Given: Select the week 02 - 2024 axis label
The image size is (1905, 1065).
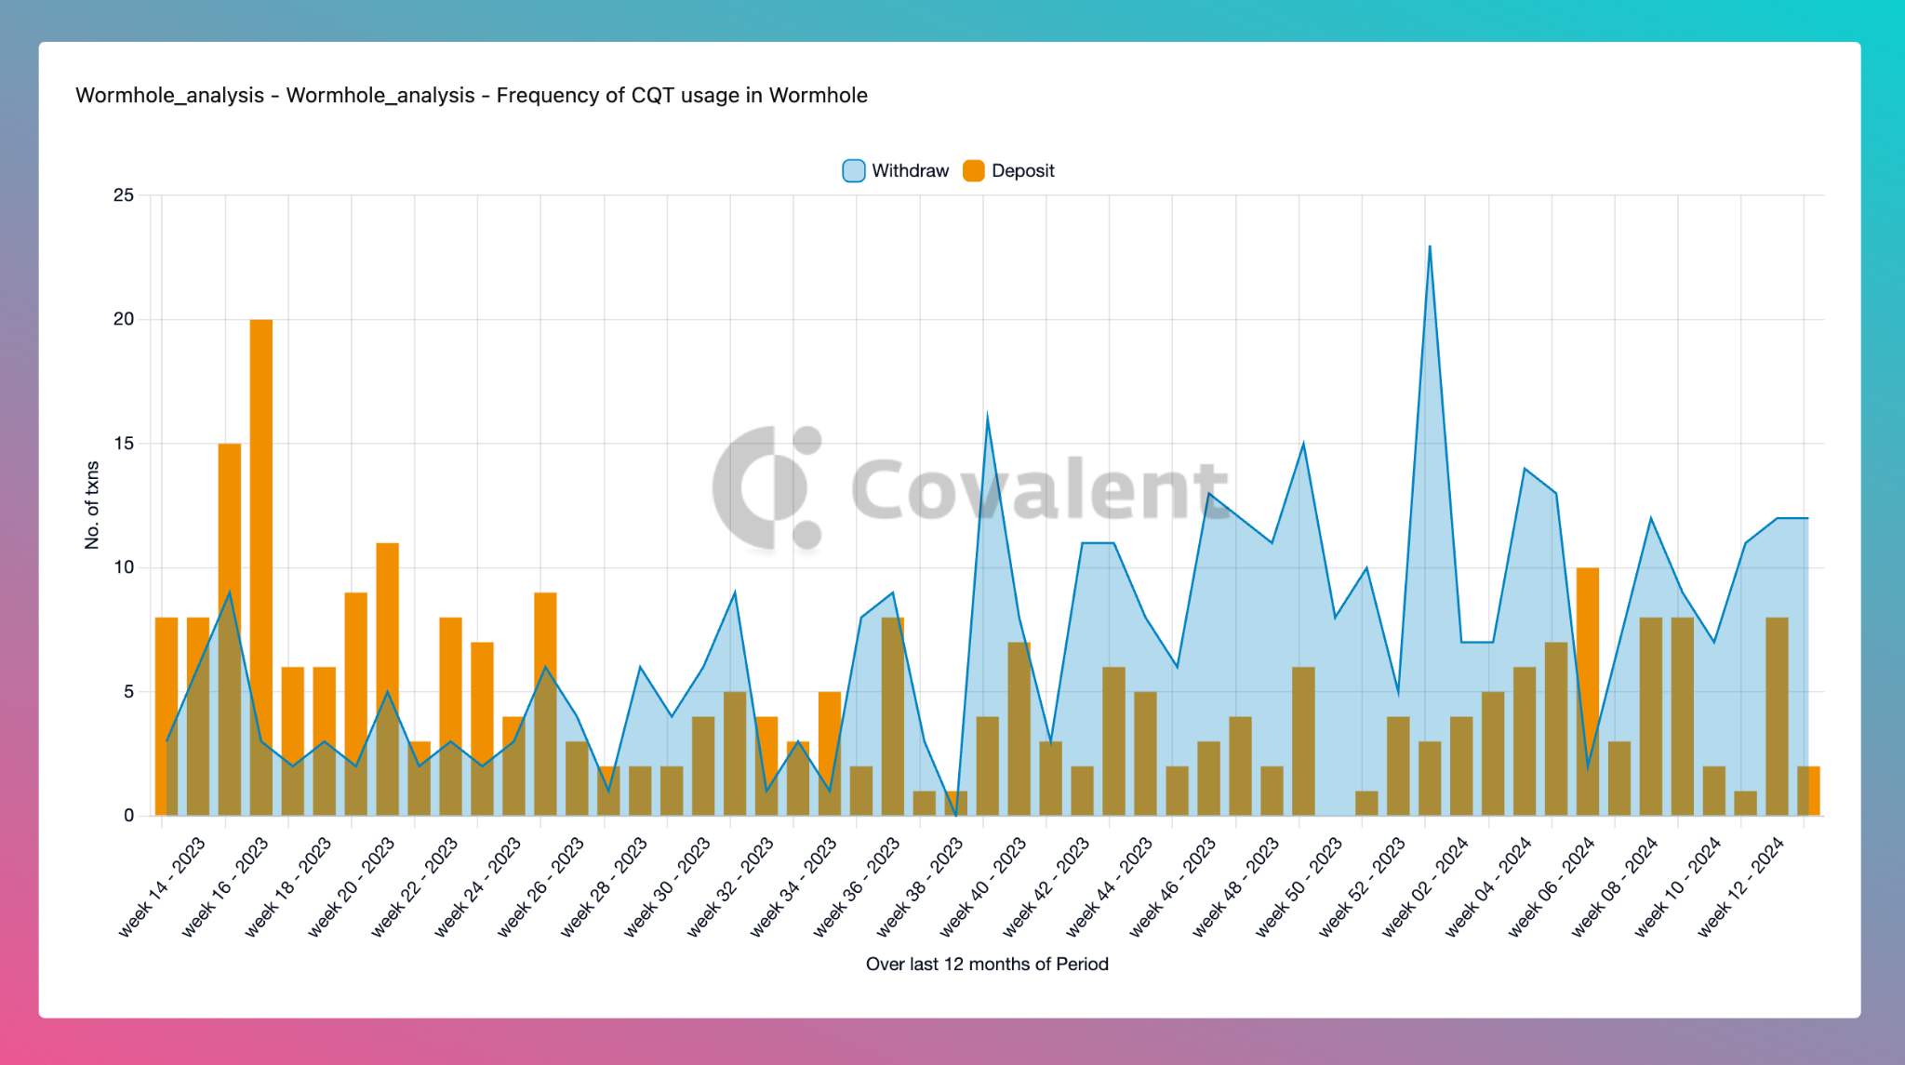Looking at the screenshot, I should tap(1425, 886).
